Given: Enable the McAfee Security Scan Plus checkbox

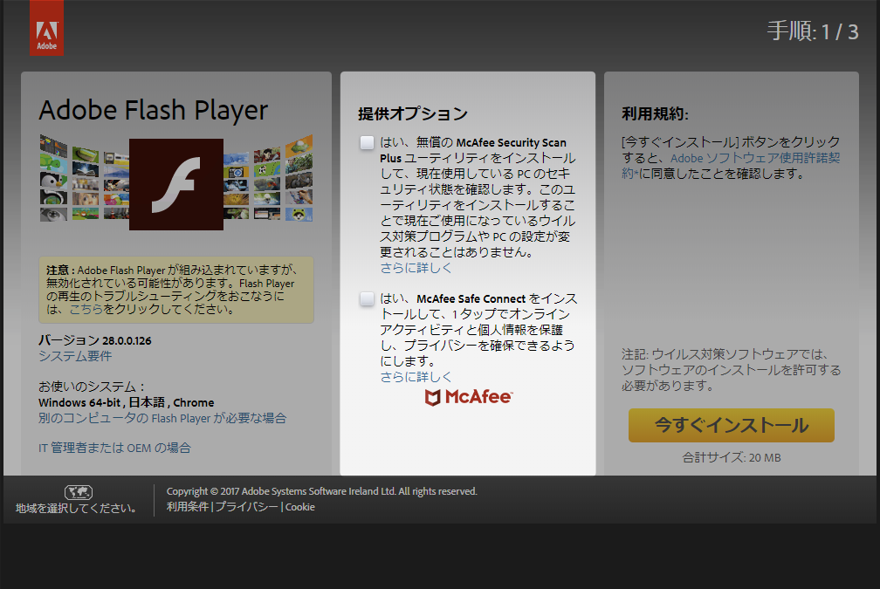Looking at the screenshot, I should pyautogui.click(x=367, y=142).
